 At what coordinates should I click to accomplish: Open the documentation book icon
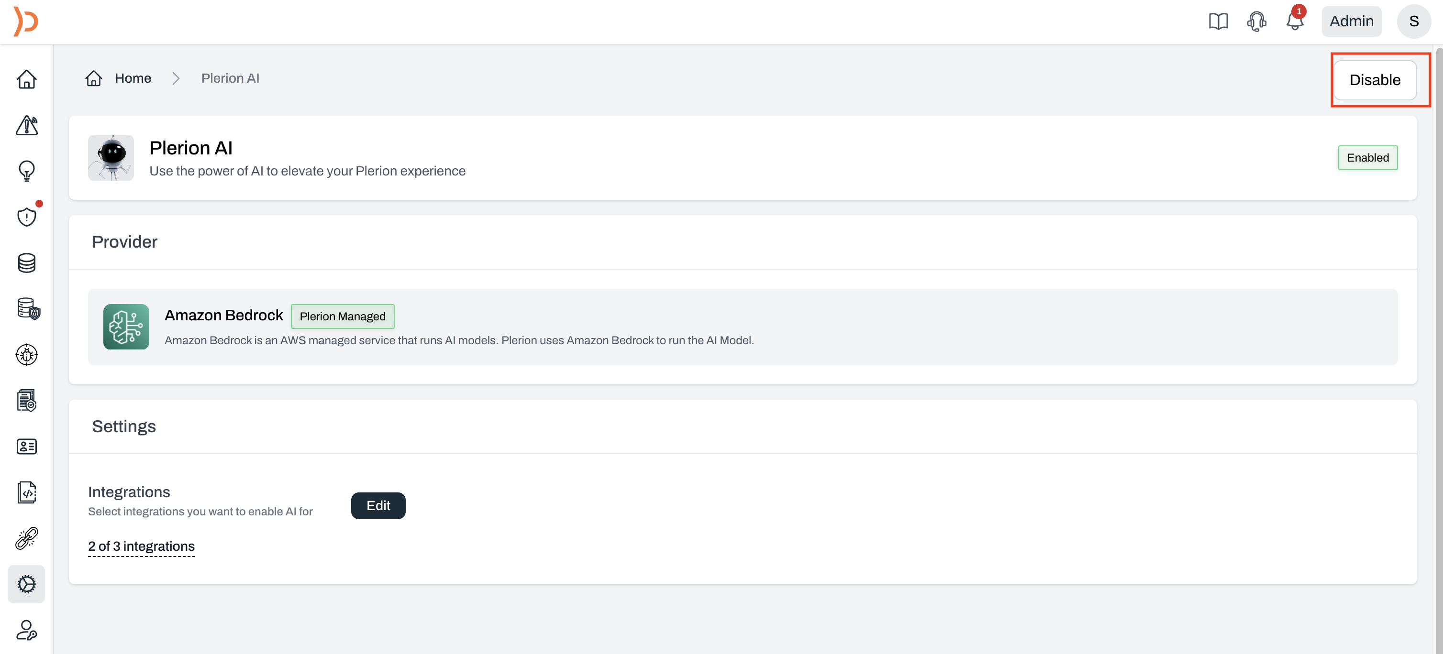pos(1218,22)
